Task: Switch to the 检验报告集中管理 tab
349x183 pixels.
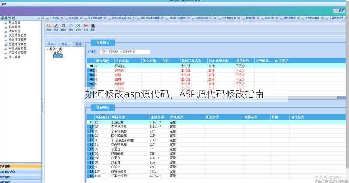Action: click(x=150, y=18)
